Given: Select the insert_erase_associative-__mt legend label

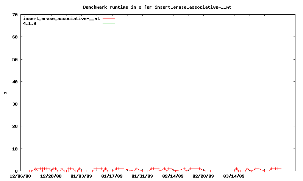Looking at the screenshot, I should (x=61, y=18).
